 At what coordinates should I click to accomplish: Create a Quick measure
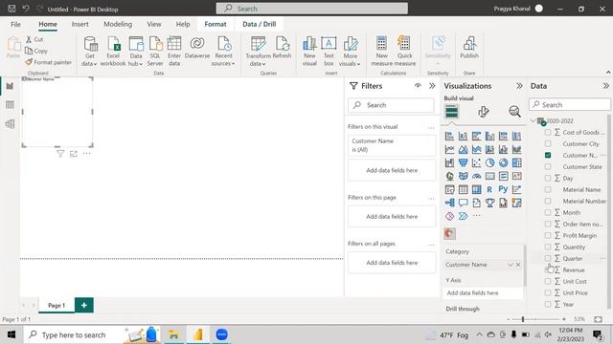tap(404, 51)
